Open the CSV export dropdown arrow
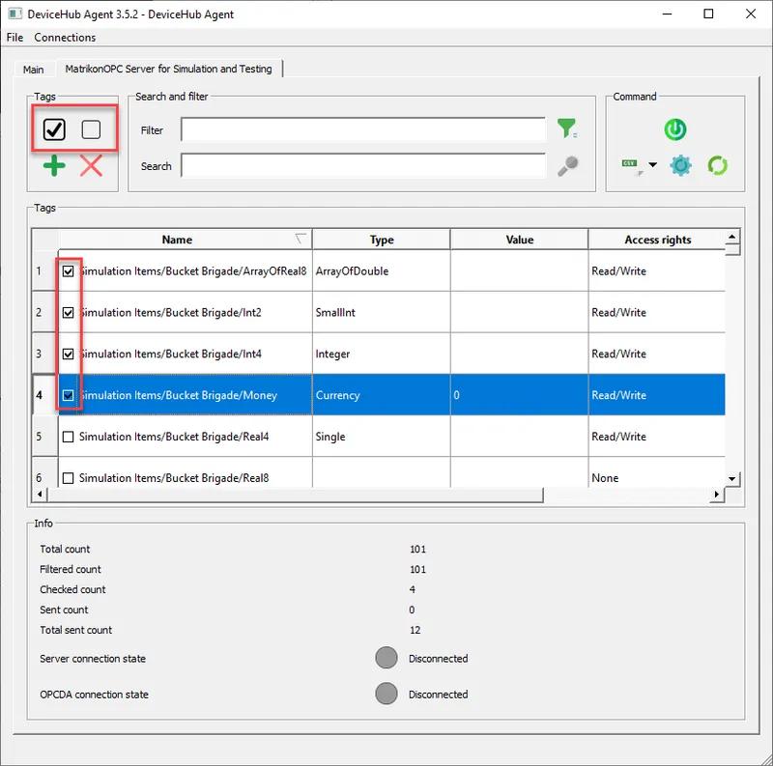The image size is (773, 766). point(653,165)
